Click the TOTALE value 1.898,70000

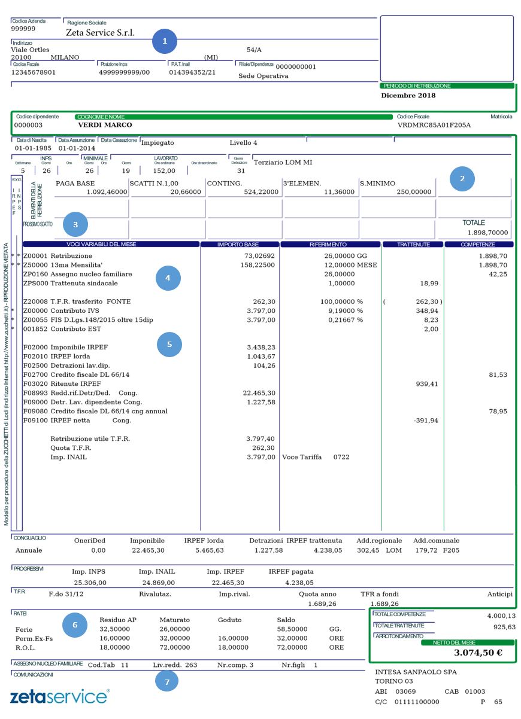pyautogui.click(x=488, y=233)
